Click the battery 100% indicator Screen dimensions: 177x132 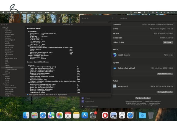(137, 12)
